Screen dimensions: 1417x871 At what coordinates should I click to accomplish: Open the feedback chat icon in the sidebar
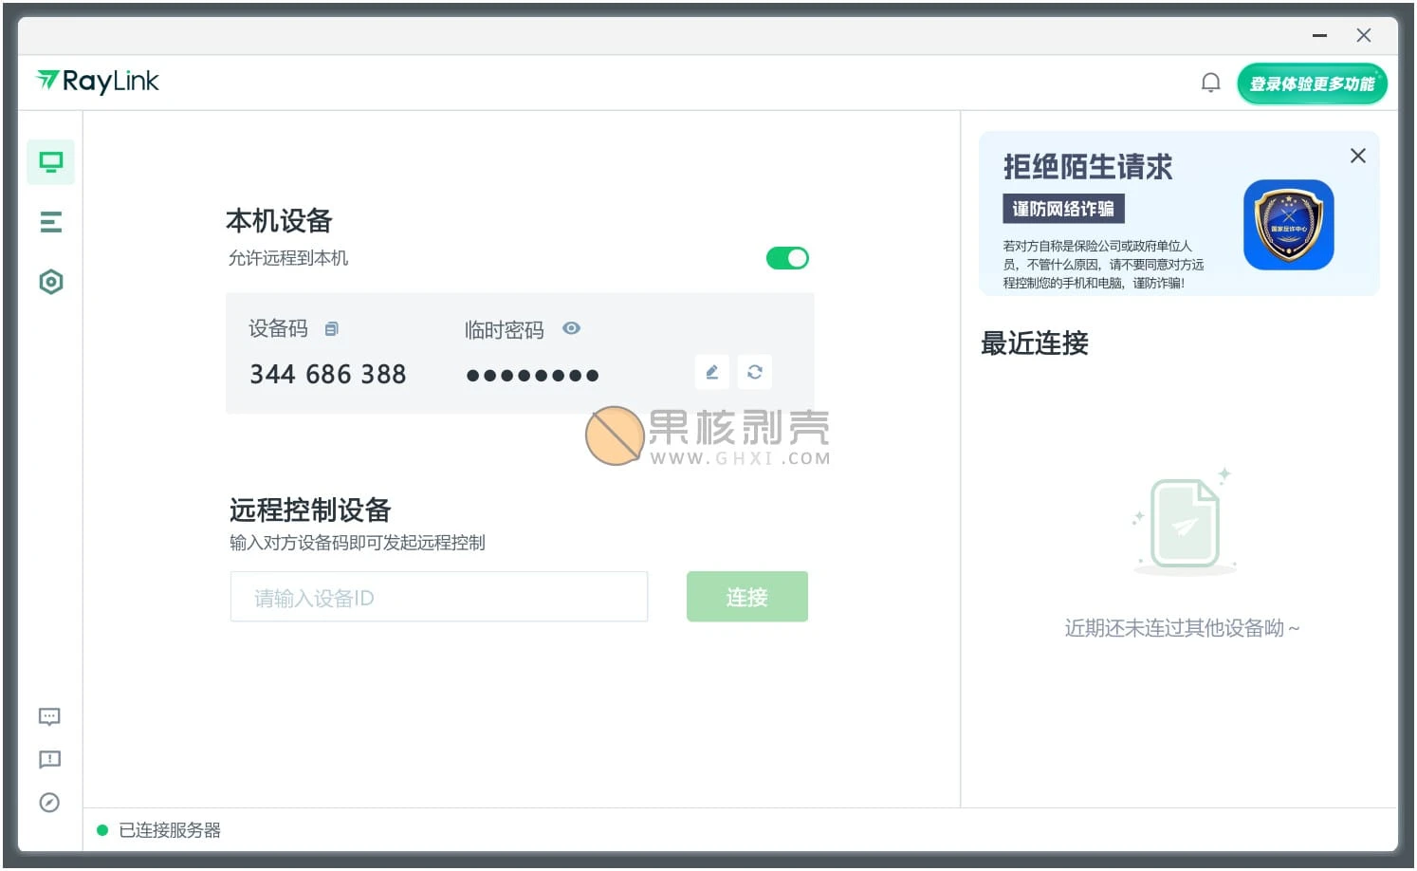click(x=49, y=716)
